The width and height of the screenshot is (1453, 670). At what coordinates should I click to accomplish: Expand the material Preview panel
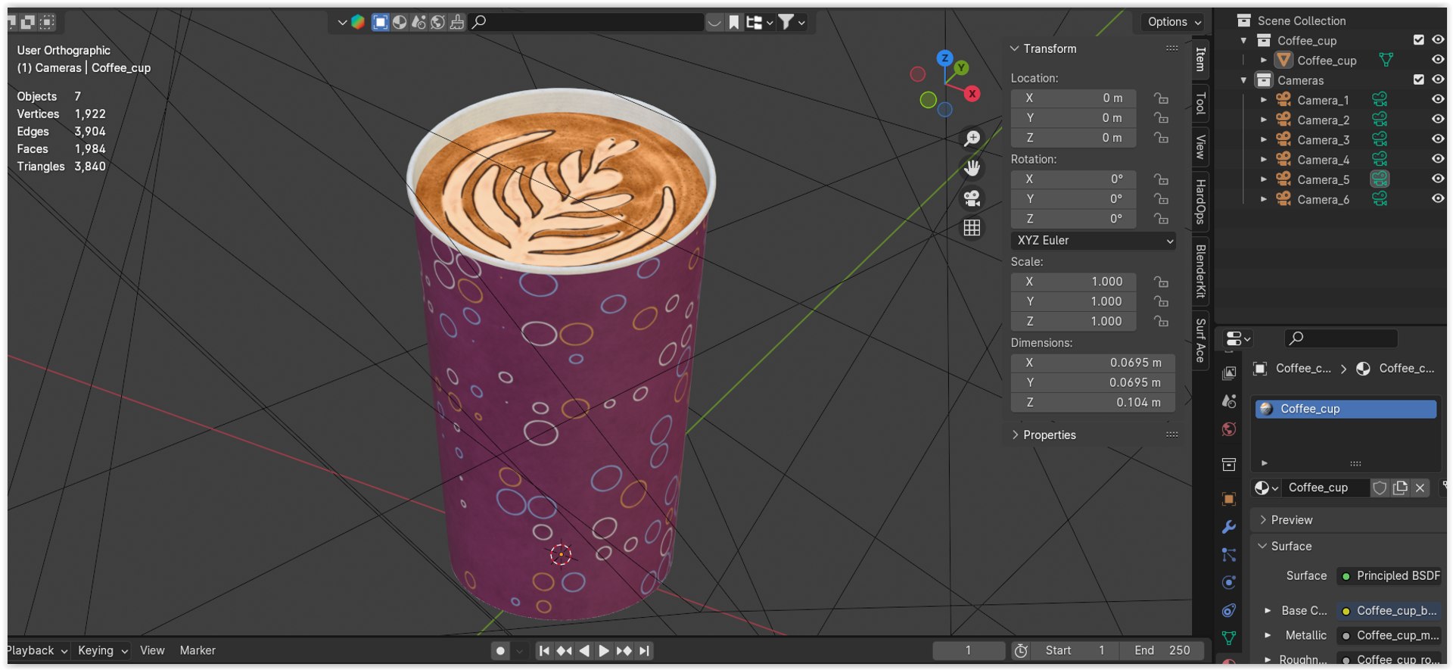pos(1262,520)
